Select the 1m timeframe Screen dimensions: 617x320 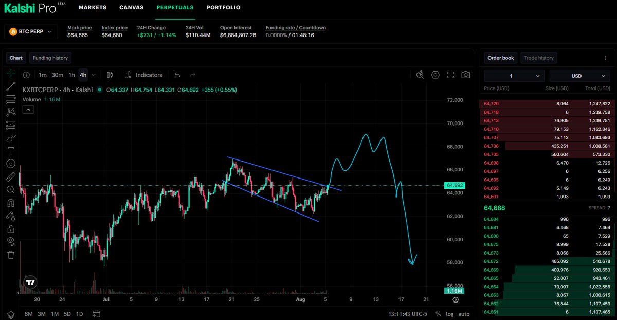coord(43,75)
